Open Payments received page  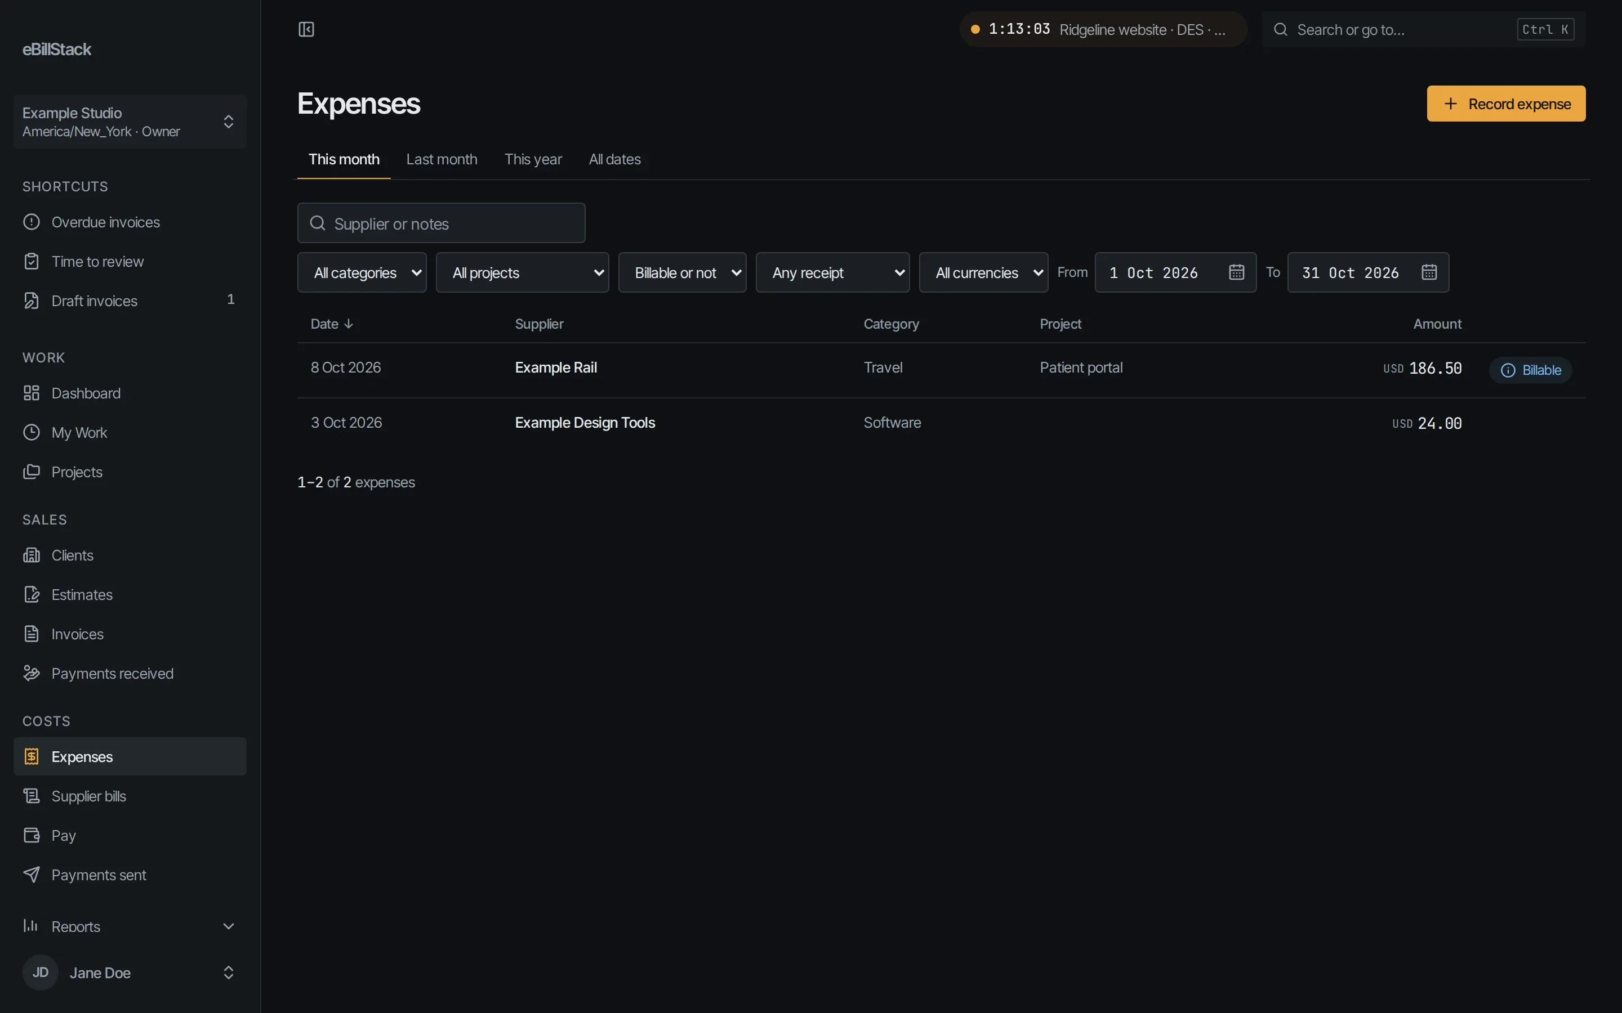click(130, 674)
